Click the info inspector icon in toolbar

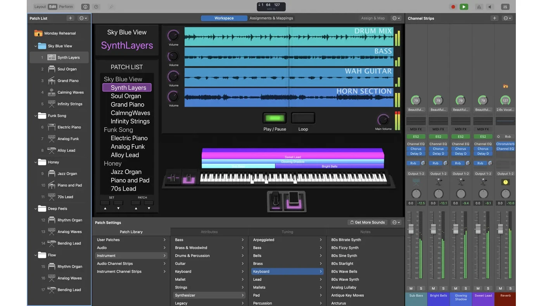point(85,7)
